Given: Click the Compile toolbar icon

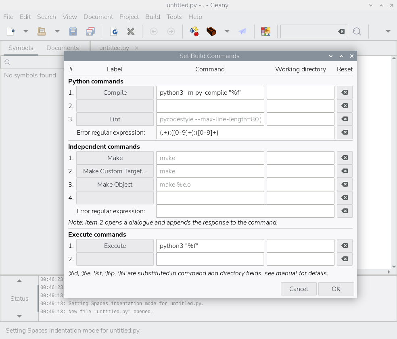Looking at the screenshot, I should tap(194, 31).
